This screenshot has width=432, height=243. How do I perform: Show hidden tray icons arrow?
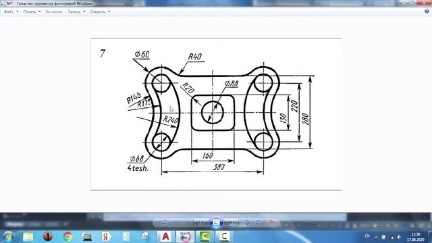376,237
